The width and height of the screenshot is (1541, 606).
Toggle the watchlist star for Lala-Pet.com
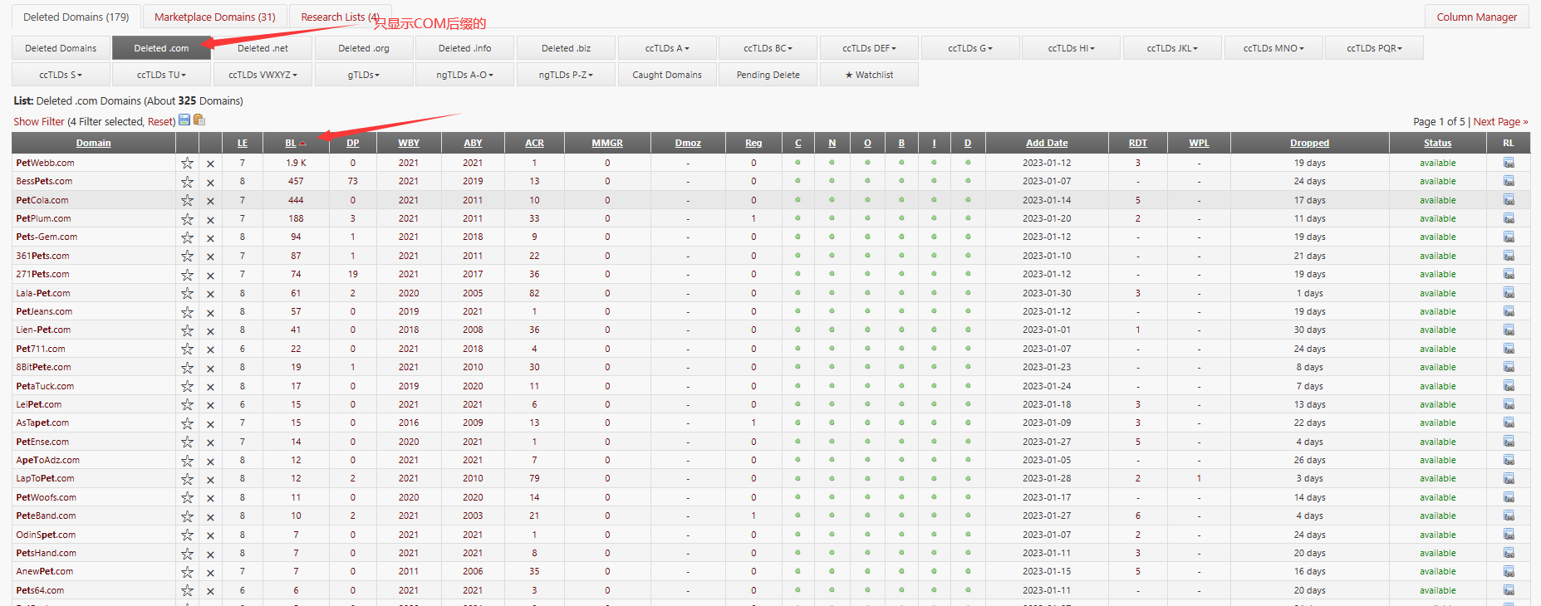188,294
